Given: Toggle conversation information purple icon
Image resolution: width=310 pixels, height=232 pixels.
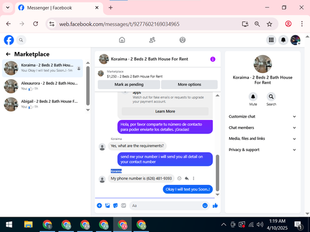Looking at the screenshot, I should [213, 59].
